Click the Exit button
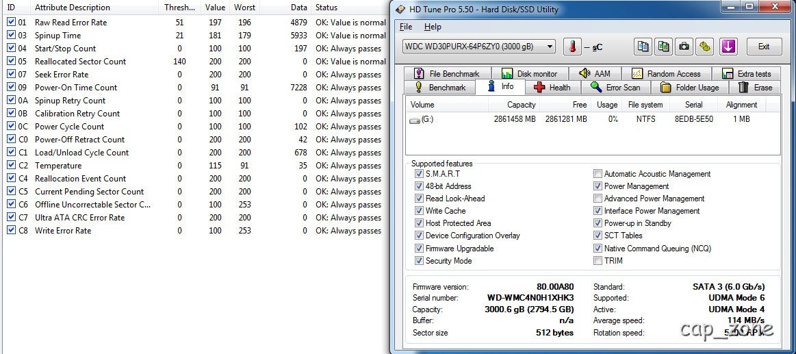This screenshot has width=796, height=354. click(x=764, y=46)
